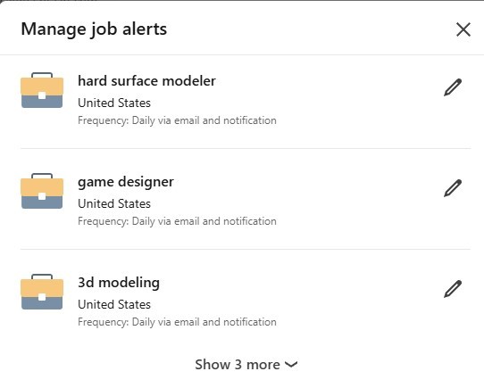Select United States under game designer
This screenshot has height=388, width=484.
coord(114,204)
